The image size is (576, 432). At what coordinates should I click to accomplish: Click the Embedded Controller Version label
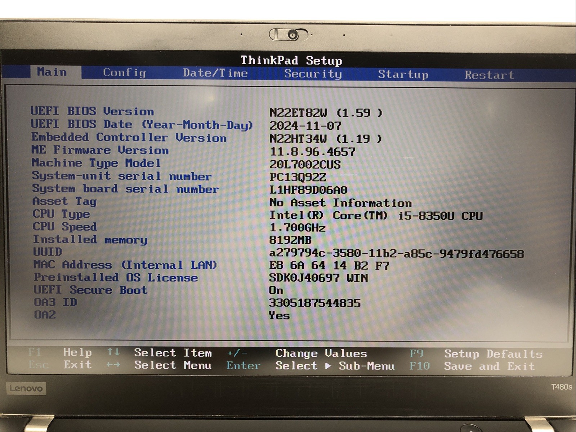129,137
